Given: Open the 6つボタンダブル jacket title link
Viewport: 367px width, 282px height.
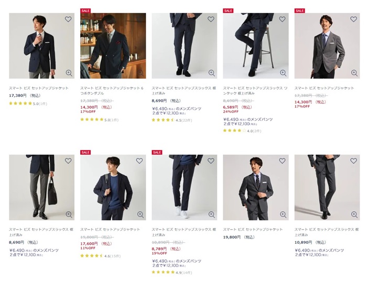Looking at the screenshot, I should pyautogui.click(x=113, y=91).
